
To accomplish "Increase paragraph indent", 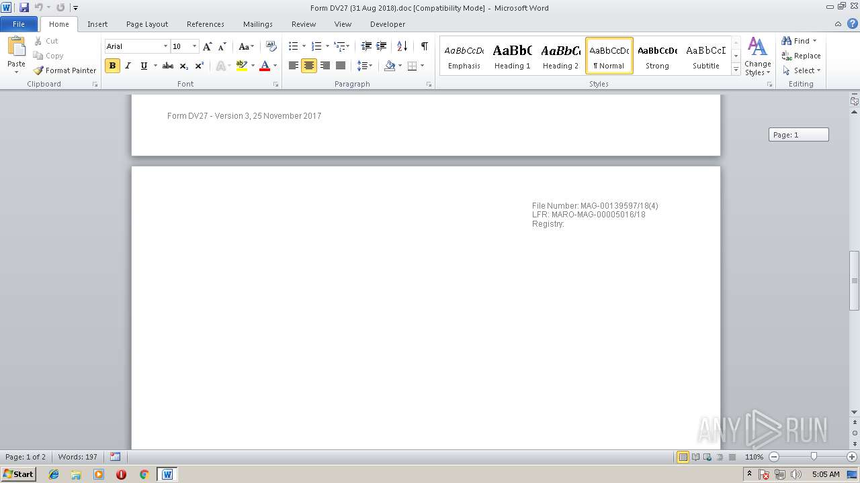I will (x=381, y=46).
